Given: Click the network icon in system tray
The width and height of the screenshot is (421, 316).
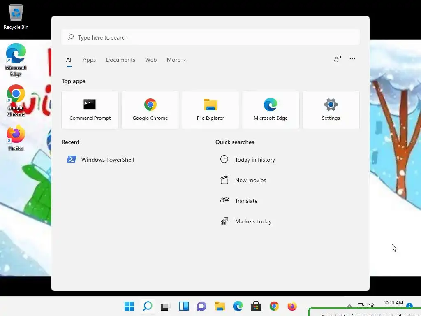Looking at the screenshot, I should (361, 306).
